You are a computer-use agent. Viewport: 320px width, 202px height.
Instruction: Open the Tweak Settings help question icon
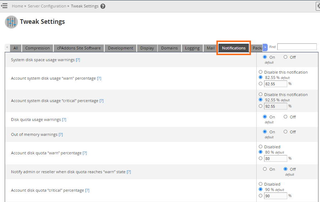click(x=103, y=6)
